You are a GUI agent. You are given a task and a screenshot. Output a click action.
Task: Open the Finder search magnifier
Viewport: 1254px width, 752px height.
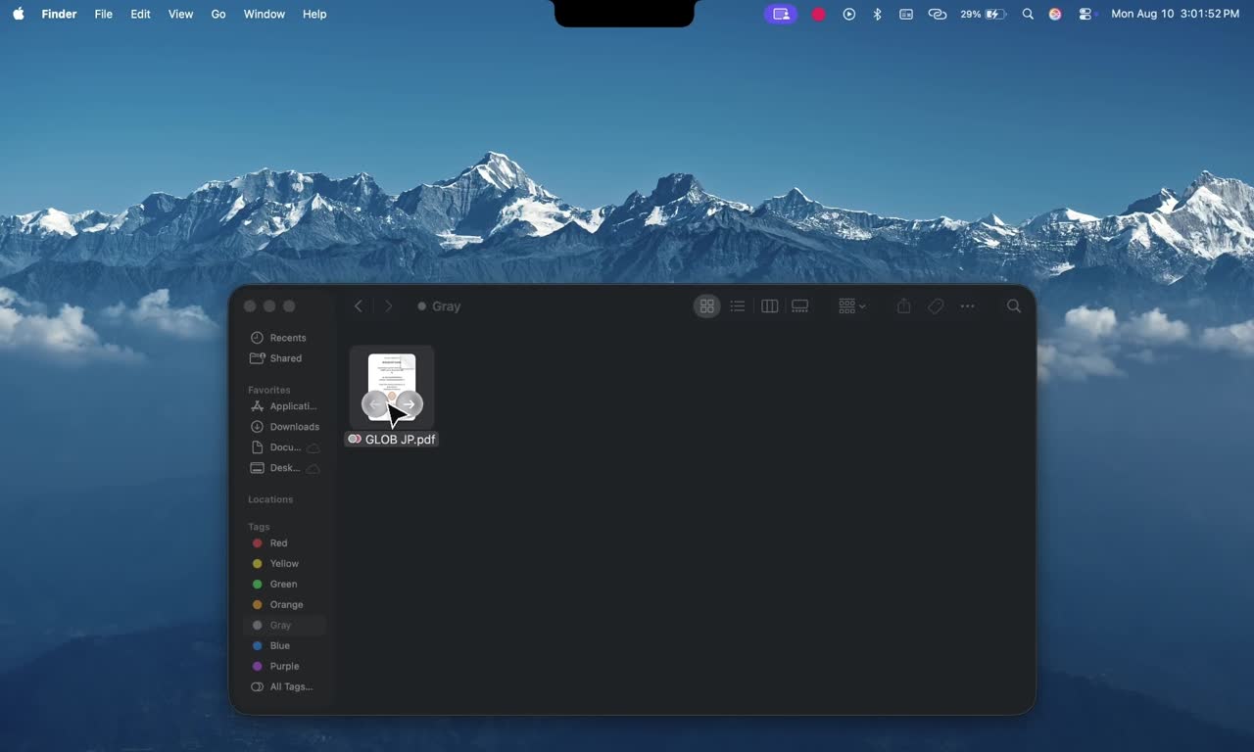tap(1014, 306)
